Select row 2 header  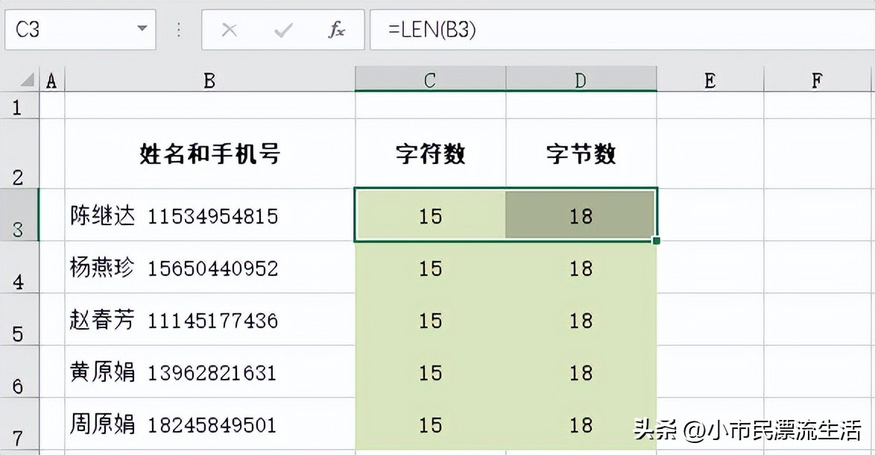coord(19,153)
